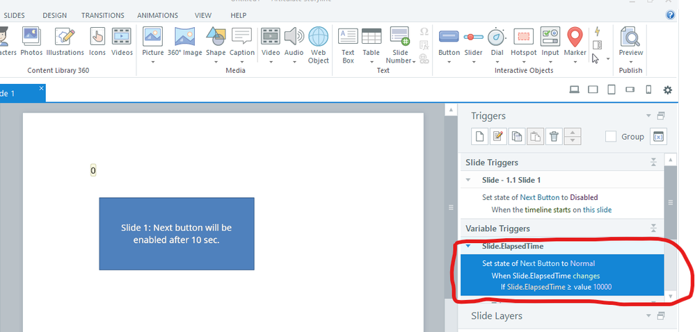The height and width of the screenshot is (332, 695).
Task: Select the blue Slide 1 text rectangle
Action: tap(177, 233)
